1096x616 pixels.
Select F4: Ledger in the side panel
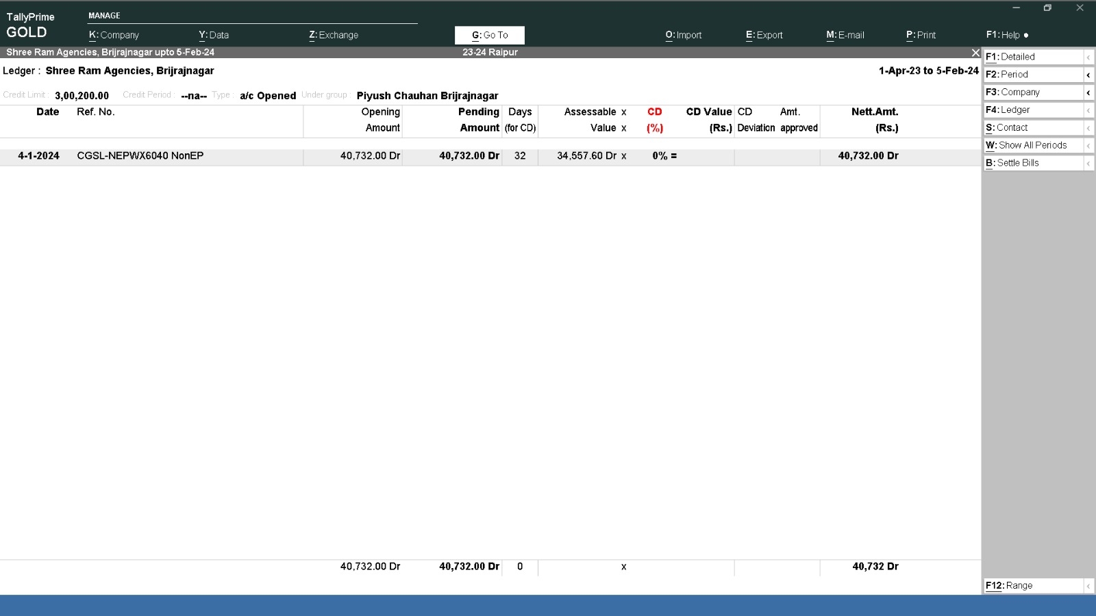(x=1033, y=110)
